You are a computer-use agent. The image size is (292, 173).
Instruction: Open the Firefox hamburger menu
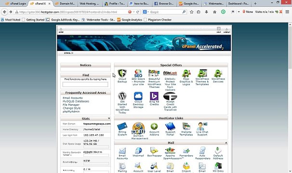pyautogui.click(x=287, y=12)
